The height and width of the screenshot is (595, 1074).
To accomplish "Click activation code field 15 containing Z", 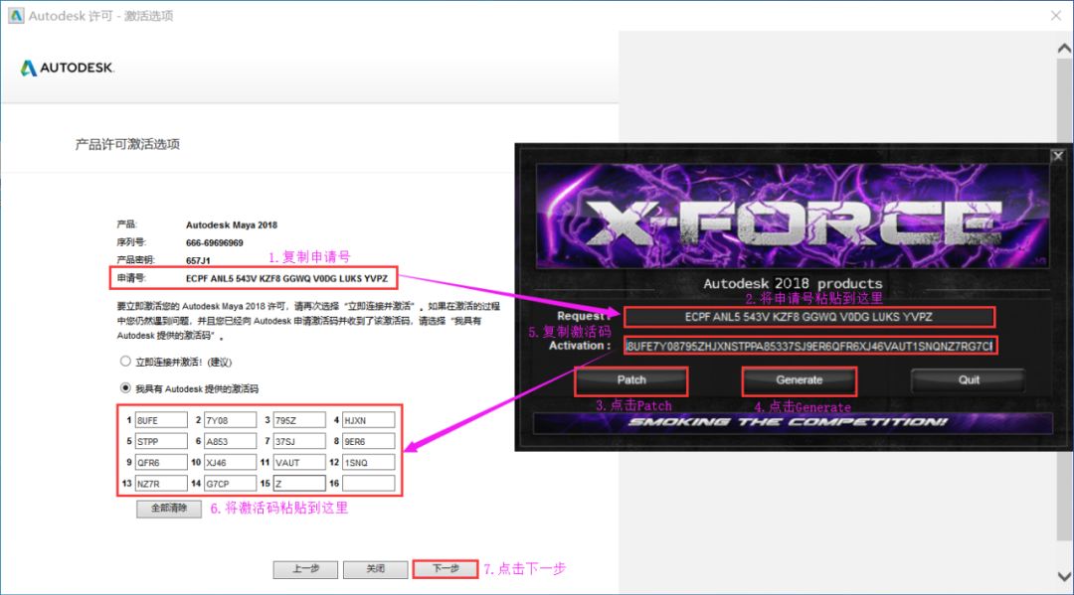I will [x=299, y=484].
